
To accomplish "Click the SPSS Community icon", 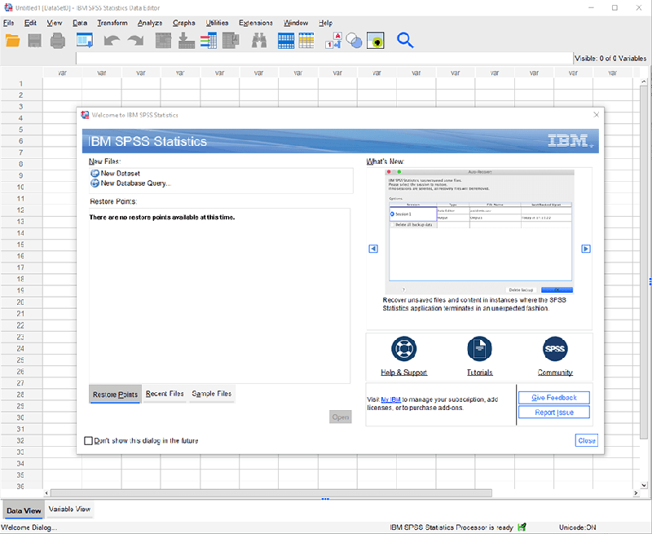I will (x=554, y=349).
